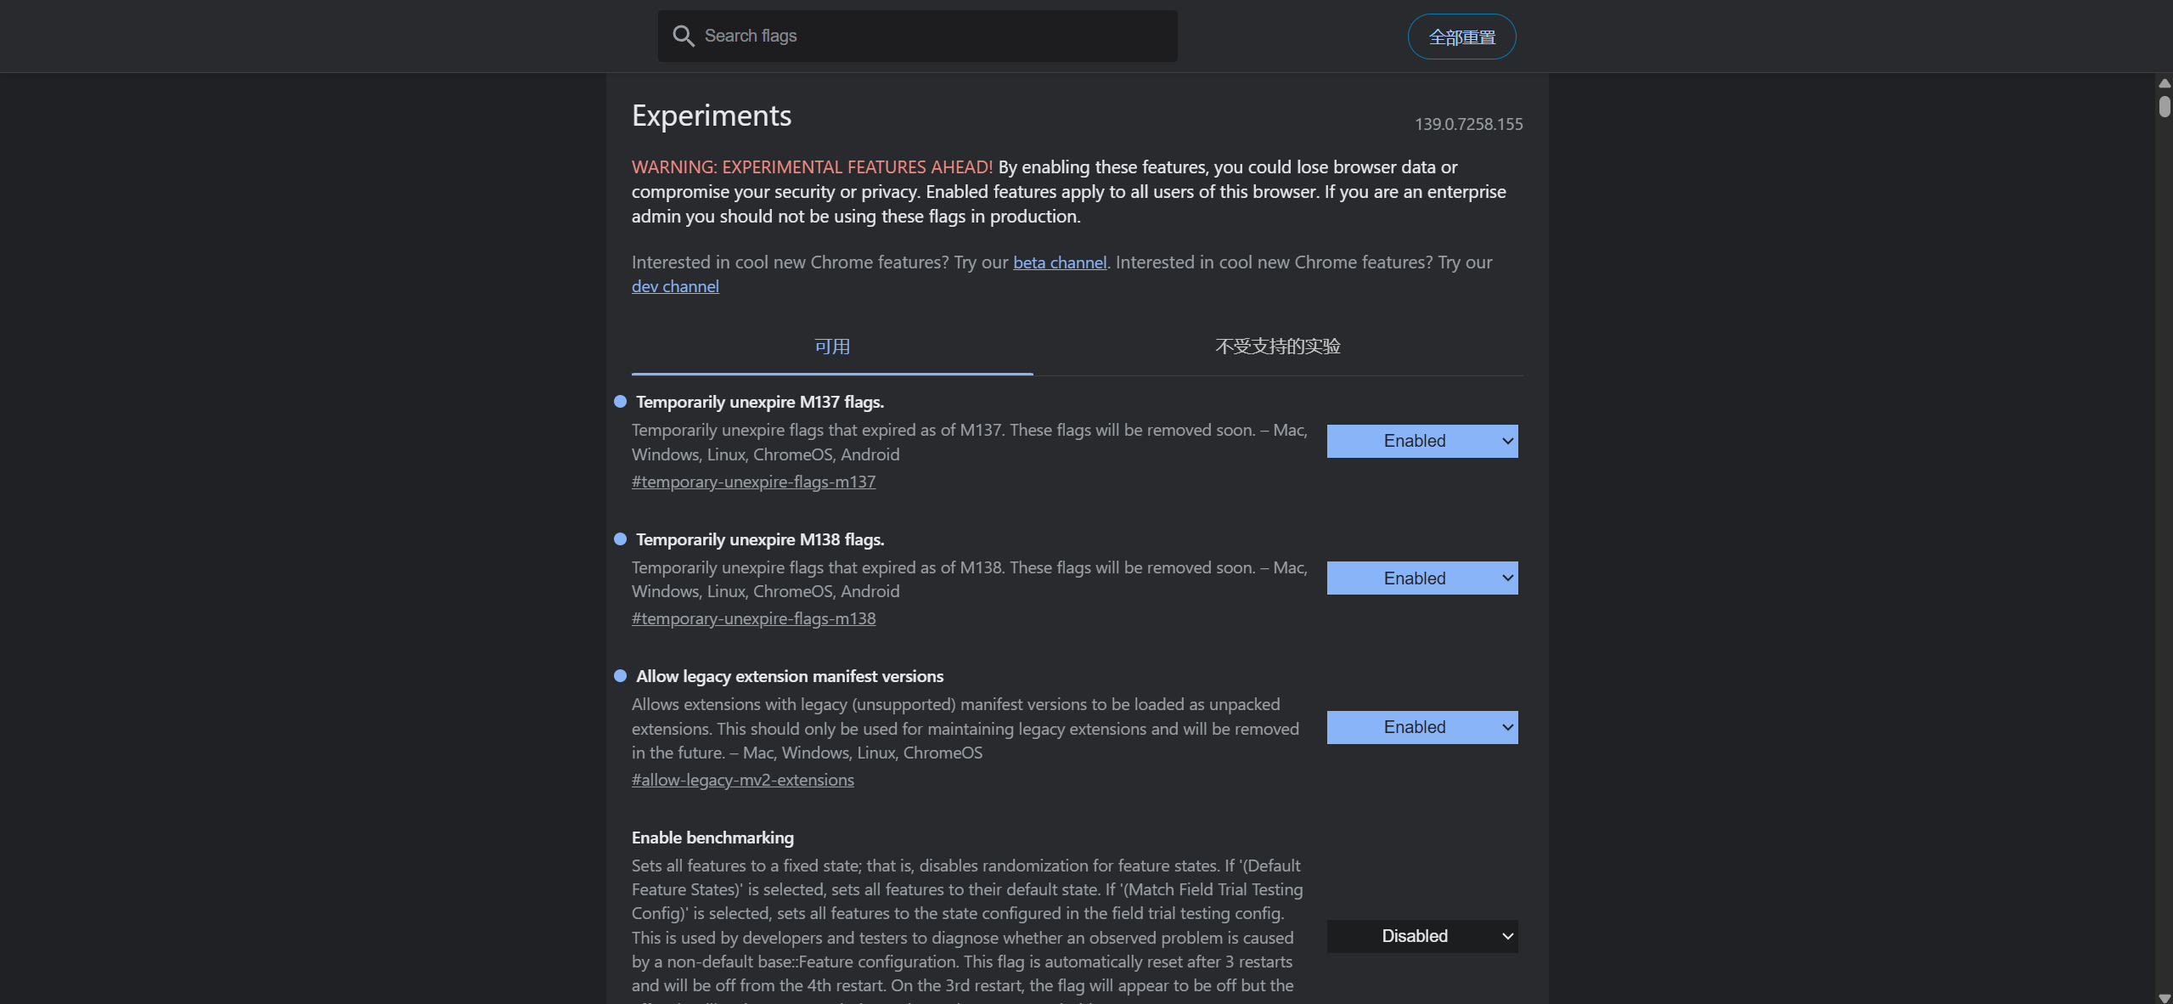Viewport: 2173px width, 1004px height.
Task: Follow the #allow-legacy-mv2-extensions anchor link
Action: pos(742,780)
